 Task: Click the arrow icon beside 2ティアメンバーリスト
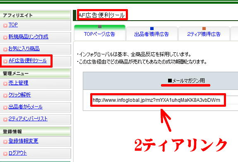5,120
